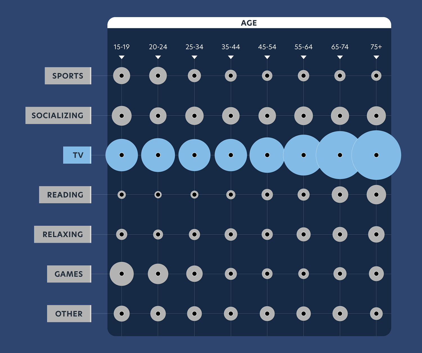Image resolution: width=422 pixels, height=353 pixels.
Task: Click the triangle marker under 15-19
Action: [x=122, y=57]
